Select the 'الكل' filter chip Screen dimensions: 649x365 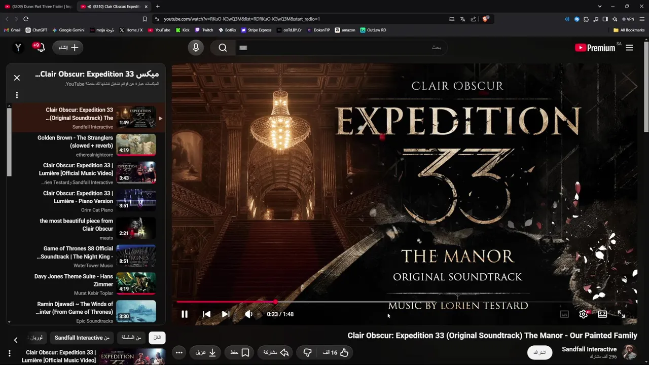tap(157, 338)
